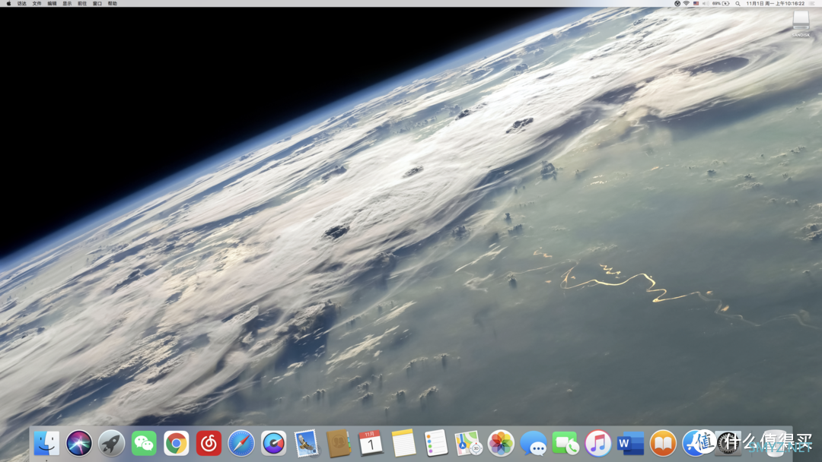The width and height of the screenshot is (822, 462).
Task: Open Wi-Fi status menu
Action: point(687,4)
